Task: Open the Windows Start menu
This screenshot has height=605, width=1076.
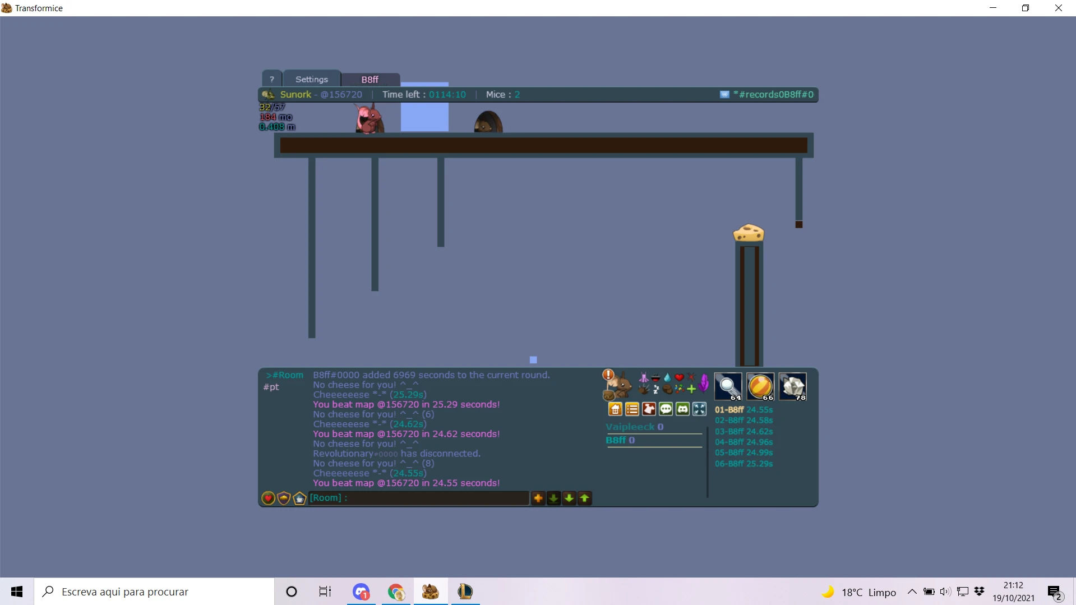Action: (17, 592)
